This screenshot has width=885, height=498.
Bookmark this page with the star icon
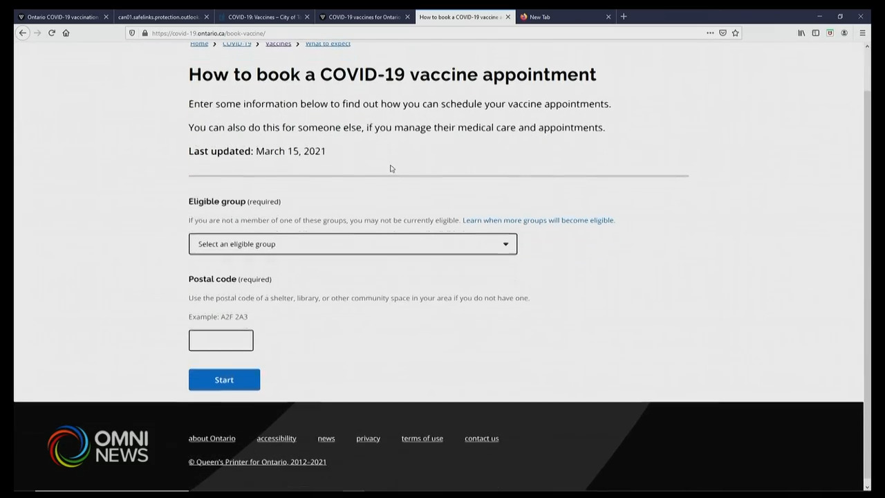click(x=735, y=33)
